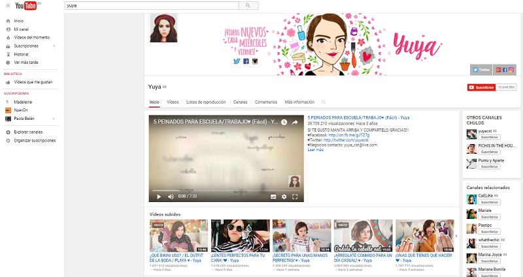Subscribe to the yuyacst channel

coord(489,138)
